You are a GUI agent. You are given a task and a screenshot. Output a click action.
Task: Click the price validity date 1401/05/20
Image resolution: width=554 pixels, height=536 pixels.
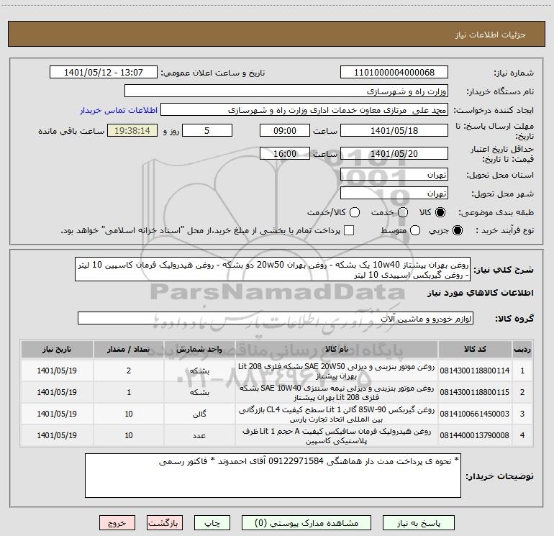394,154
